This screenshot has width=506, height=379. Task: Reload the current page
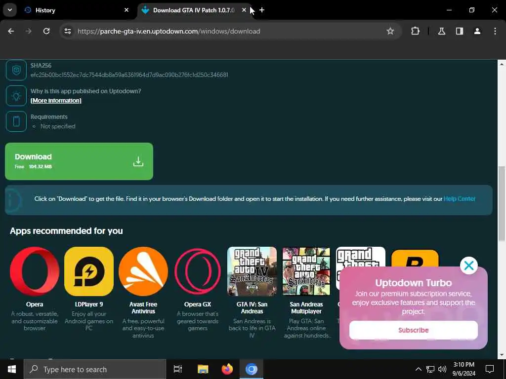(46, 31)
